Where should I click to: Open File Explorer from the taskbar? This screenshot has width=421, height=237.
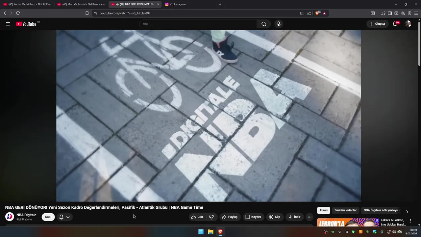(x=210, y=232)
